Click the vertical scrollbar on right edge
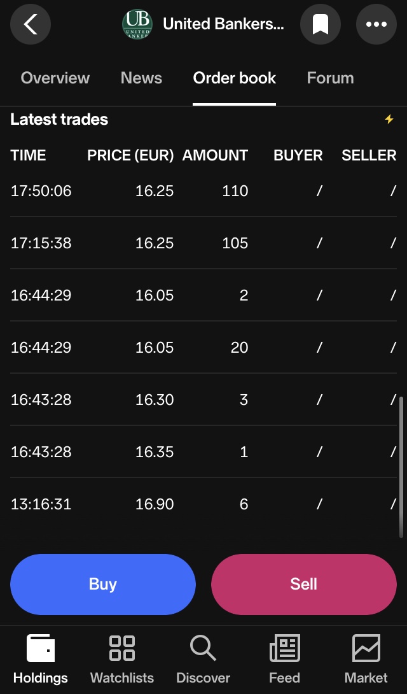This screenshot has width=407, height=694. (401, 467)
